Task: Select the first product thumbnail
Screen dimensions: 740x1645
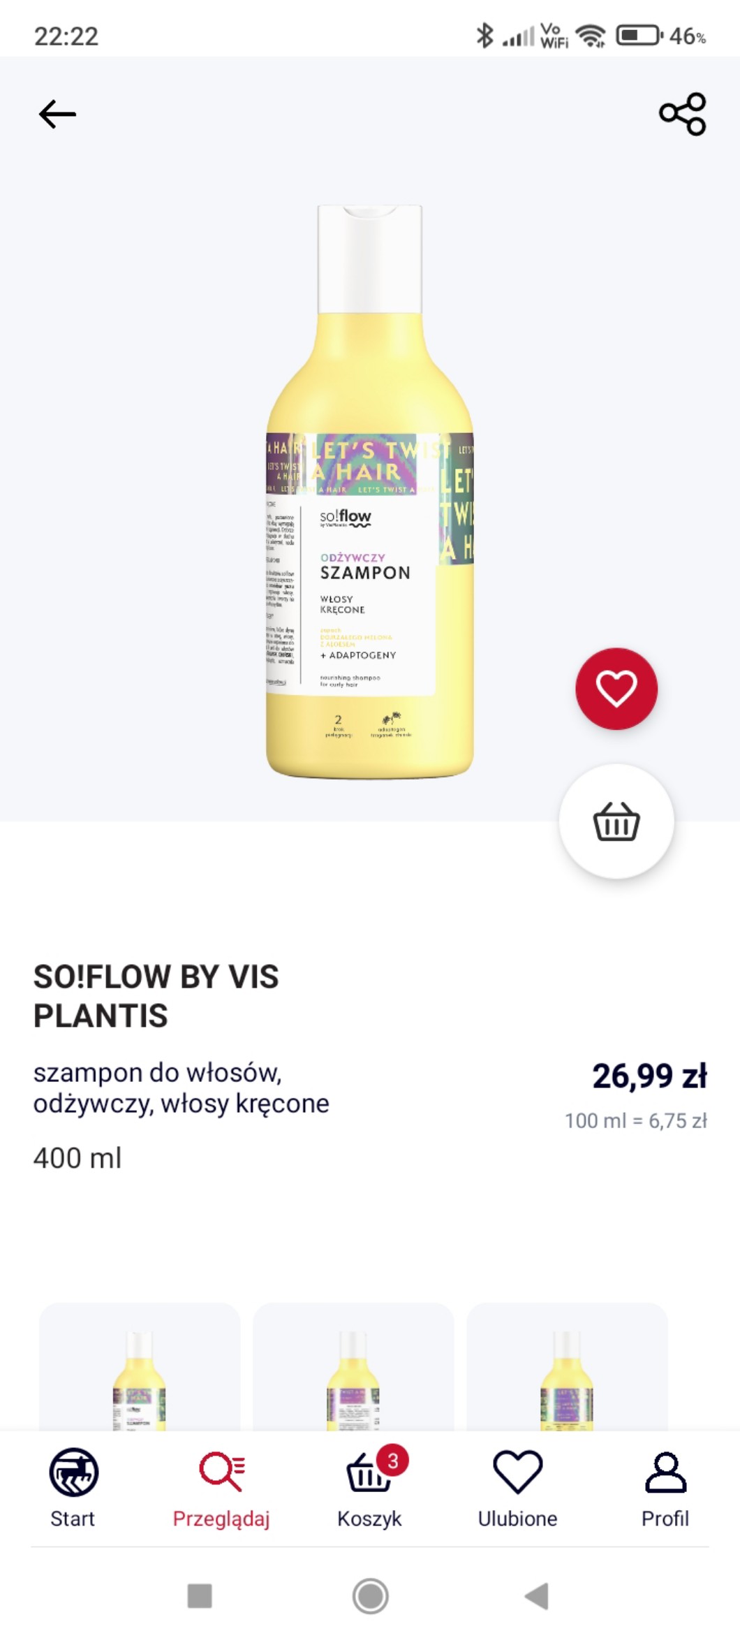Action: tap(140, 1369)
